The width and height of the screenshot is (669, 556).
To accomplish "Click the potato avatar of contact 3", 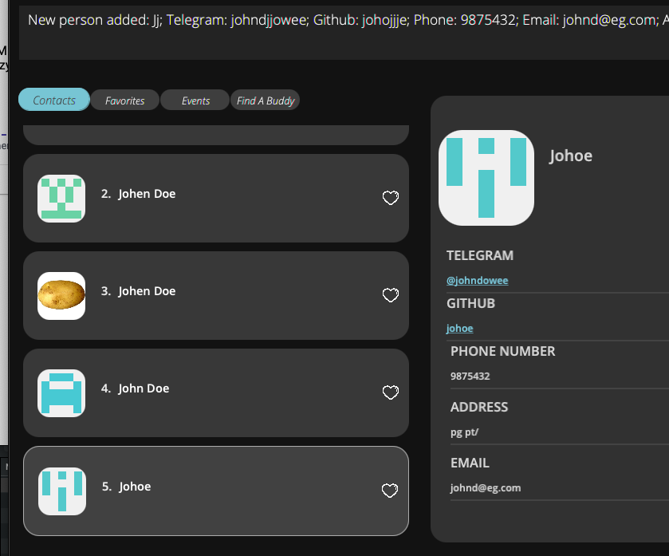I will pyautogui.click(x=61, y=296).
